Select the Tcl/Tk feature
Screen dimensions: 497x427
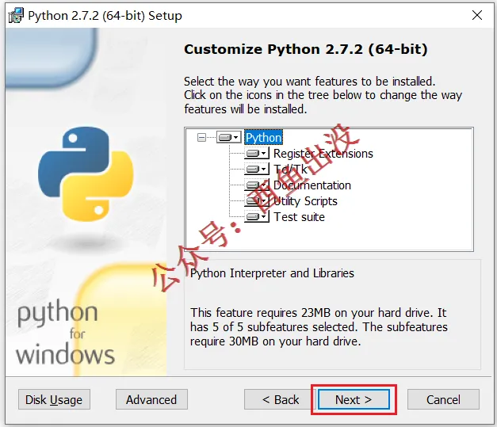tap(290, 170)
